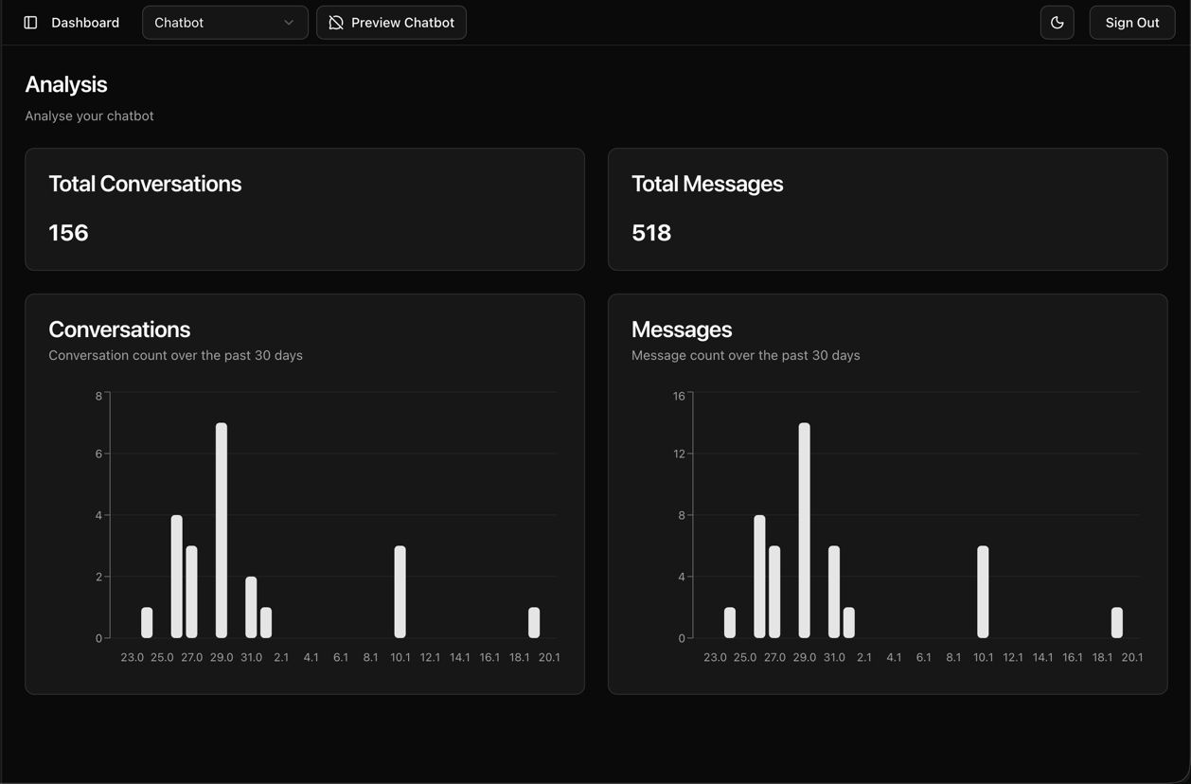
Task: Select the 'Analyse your chatbot' subtitle
Action: coord(89,116)
